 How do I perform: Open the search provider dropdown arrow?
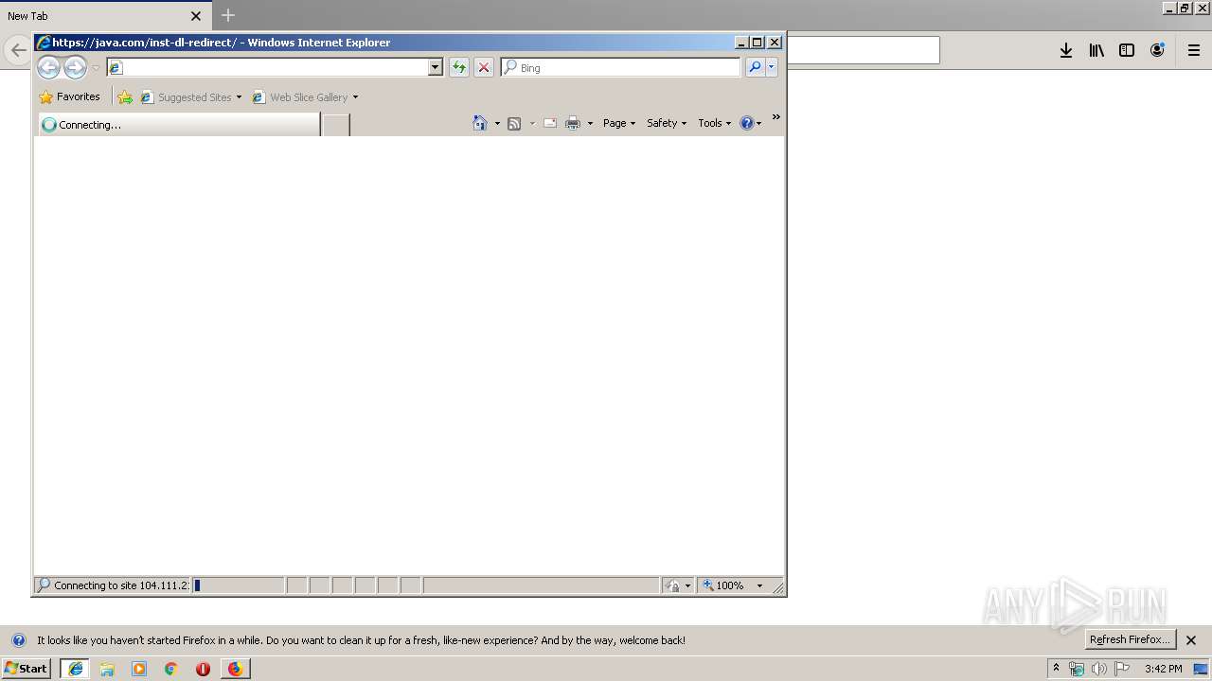(772, 67)
